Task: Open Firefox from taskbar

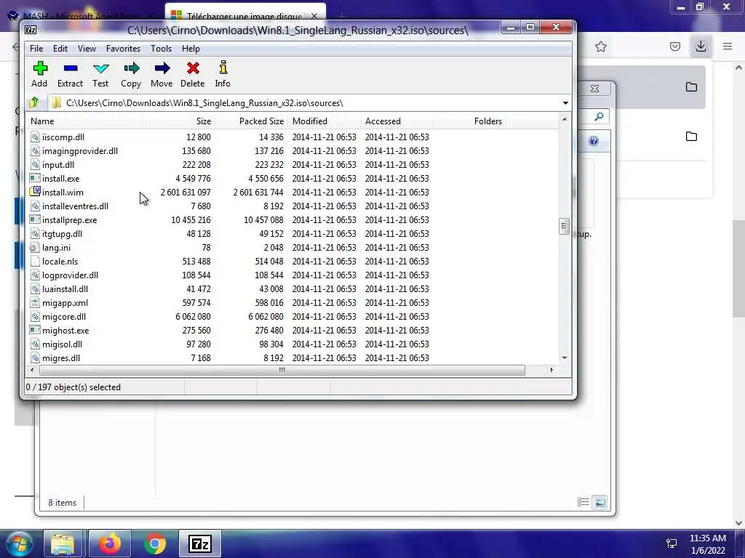Action: pos(109,543)
